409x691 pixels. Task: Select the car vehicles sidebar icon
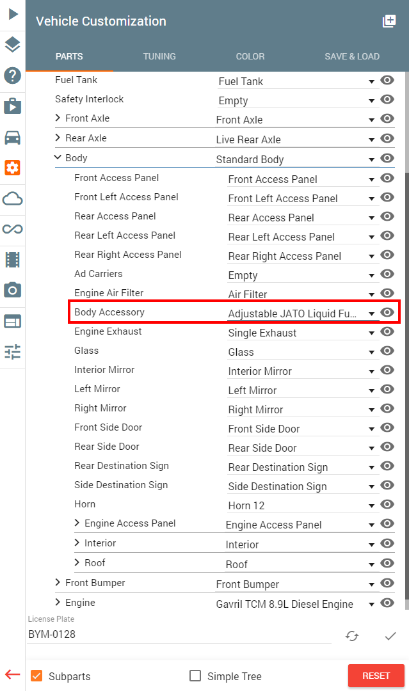click(12, 138)
